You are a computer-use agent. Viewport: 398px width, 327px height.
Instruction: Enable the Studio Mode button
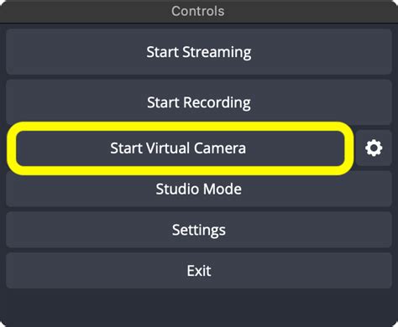199,189
